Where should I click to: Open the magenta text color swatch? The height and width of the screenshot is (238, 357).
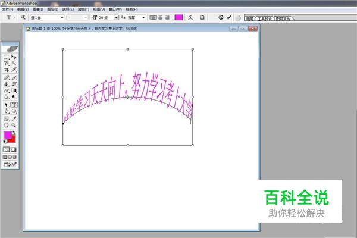click(178, 17)
